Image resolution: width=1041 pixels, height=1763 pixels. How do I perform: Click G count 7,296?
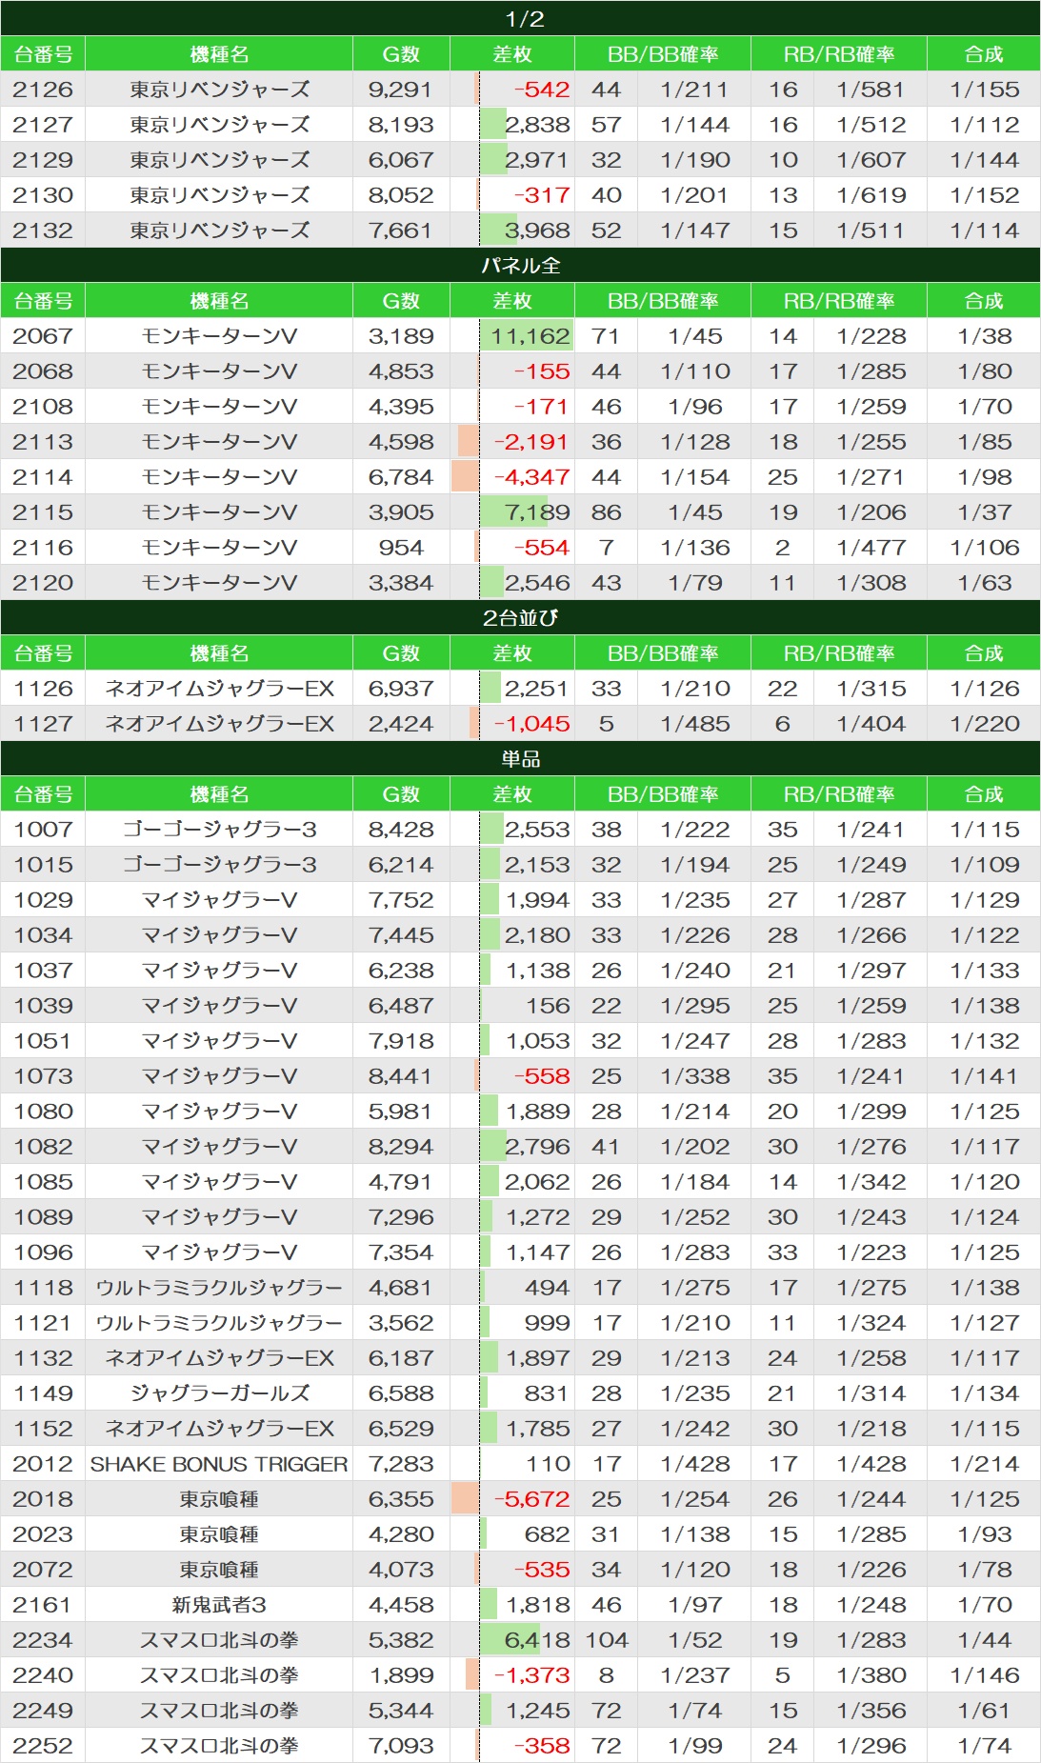tap(401, 1217)
